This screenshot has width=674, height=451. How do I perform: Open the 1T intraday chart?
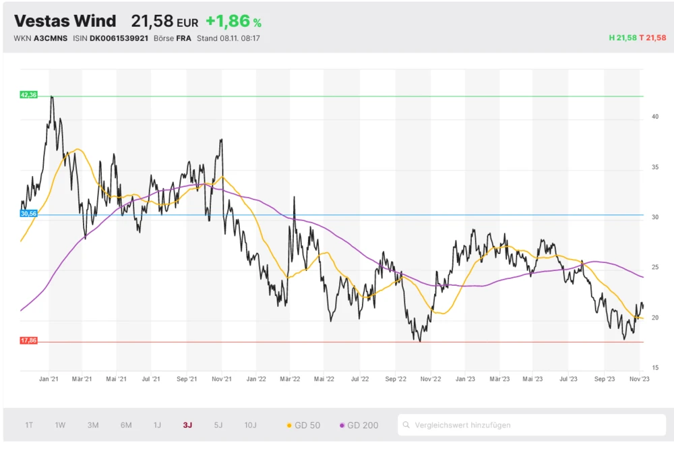point(28,425)
